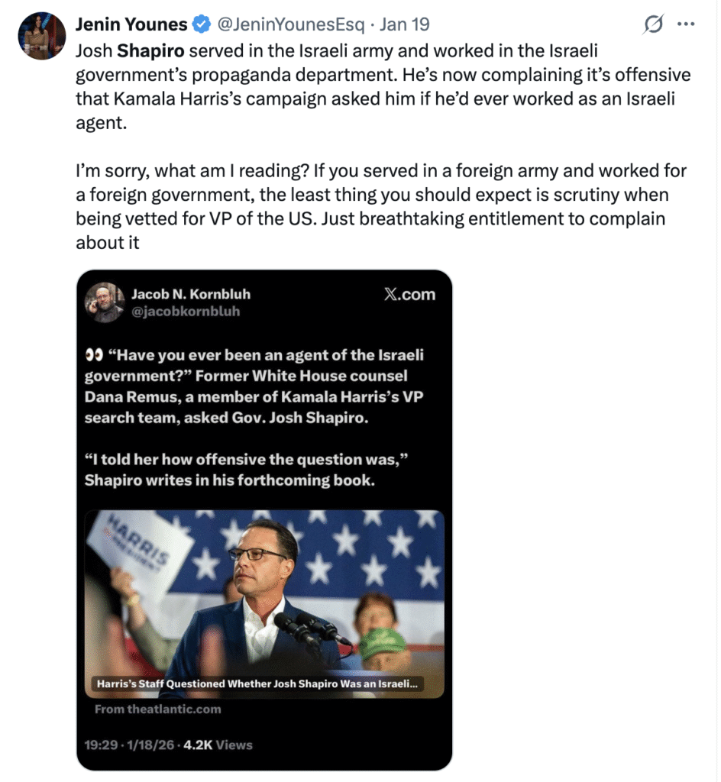Open Jenin Younes profile avatar
The image size is (721, 782).
point(41,35)
